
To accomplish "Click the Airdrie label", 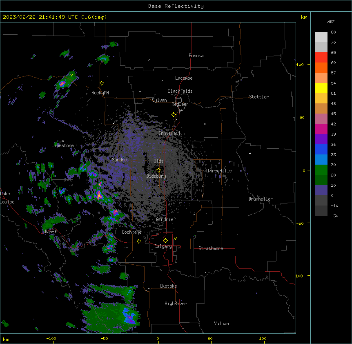I will 165,219.
